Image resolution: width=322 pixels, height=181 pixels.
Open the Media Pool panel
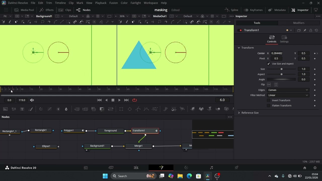tap(24, 10)
